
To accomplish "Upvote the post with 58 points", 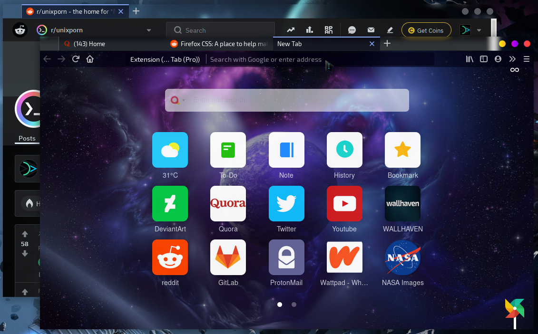I will [25, 234].
